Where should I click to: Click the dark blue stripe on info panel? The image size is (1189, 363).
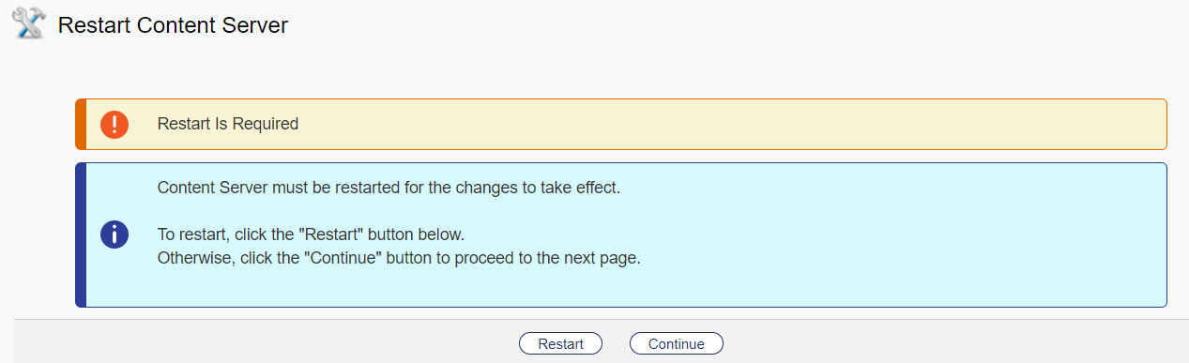pos(81,234)
